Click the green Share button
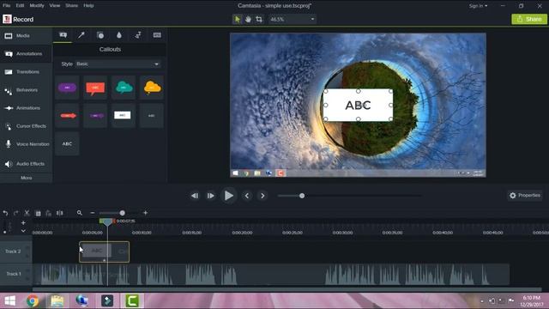This screenshot has width=549, height=309. 529,19
